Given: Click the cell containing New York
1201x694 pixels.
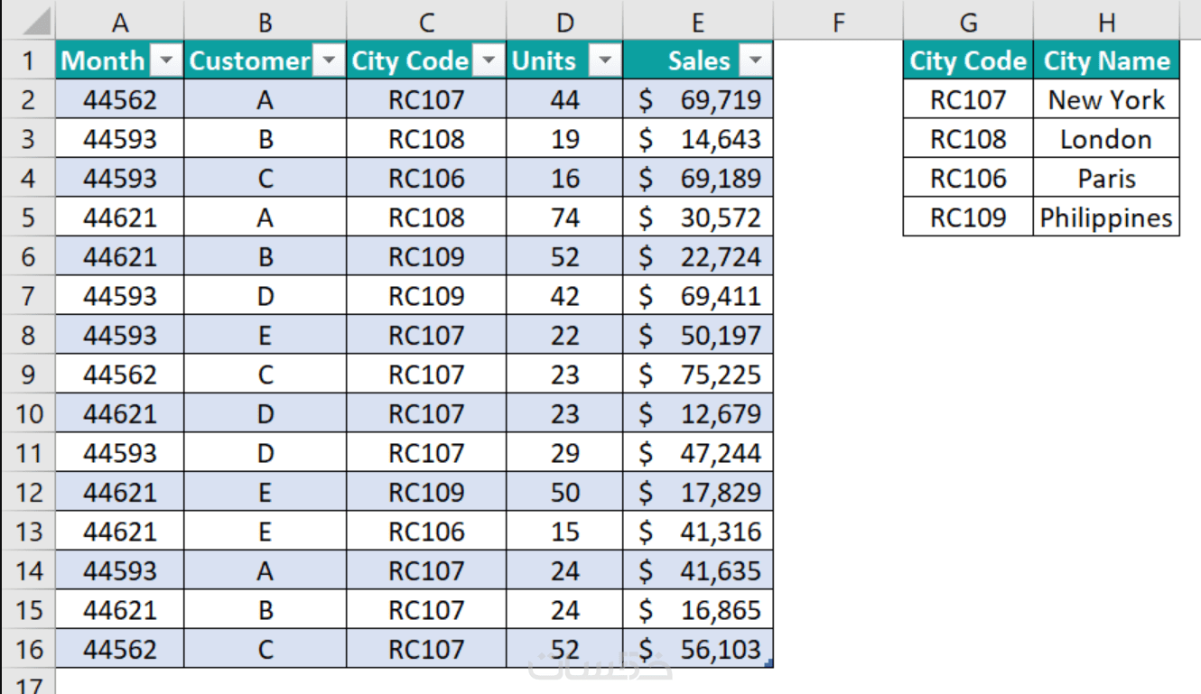Looking at the screenshot, I should [1106, 100].
